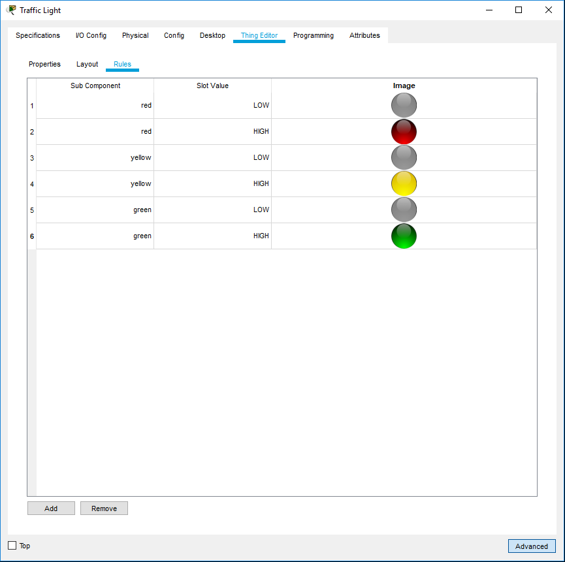Select row header number 2
This screenshot has width=565, height=562.
pos(32,132)
